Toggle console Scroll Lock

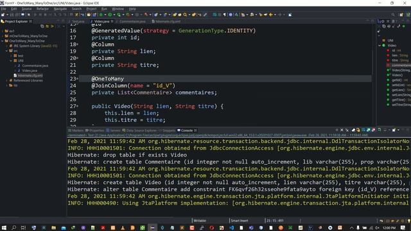click(x=358, y=130)
